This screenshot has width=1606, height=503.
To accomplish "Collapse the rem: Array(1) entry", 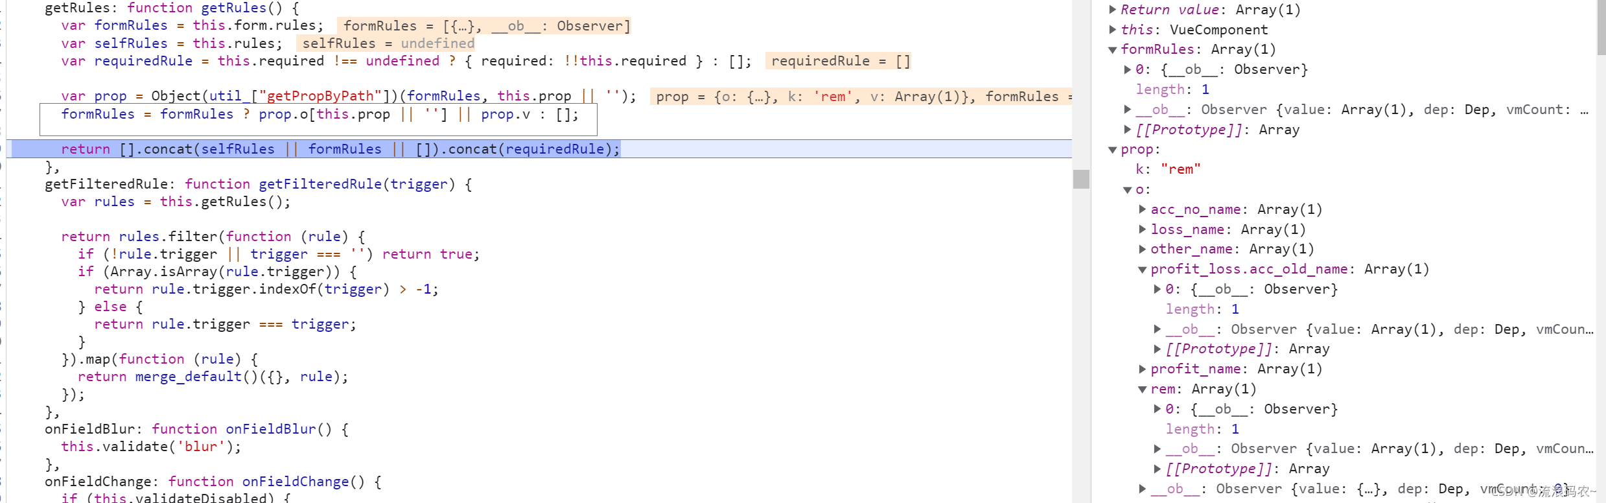I will click(1142, 390).
